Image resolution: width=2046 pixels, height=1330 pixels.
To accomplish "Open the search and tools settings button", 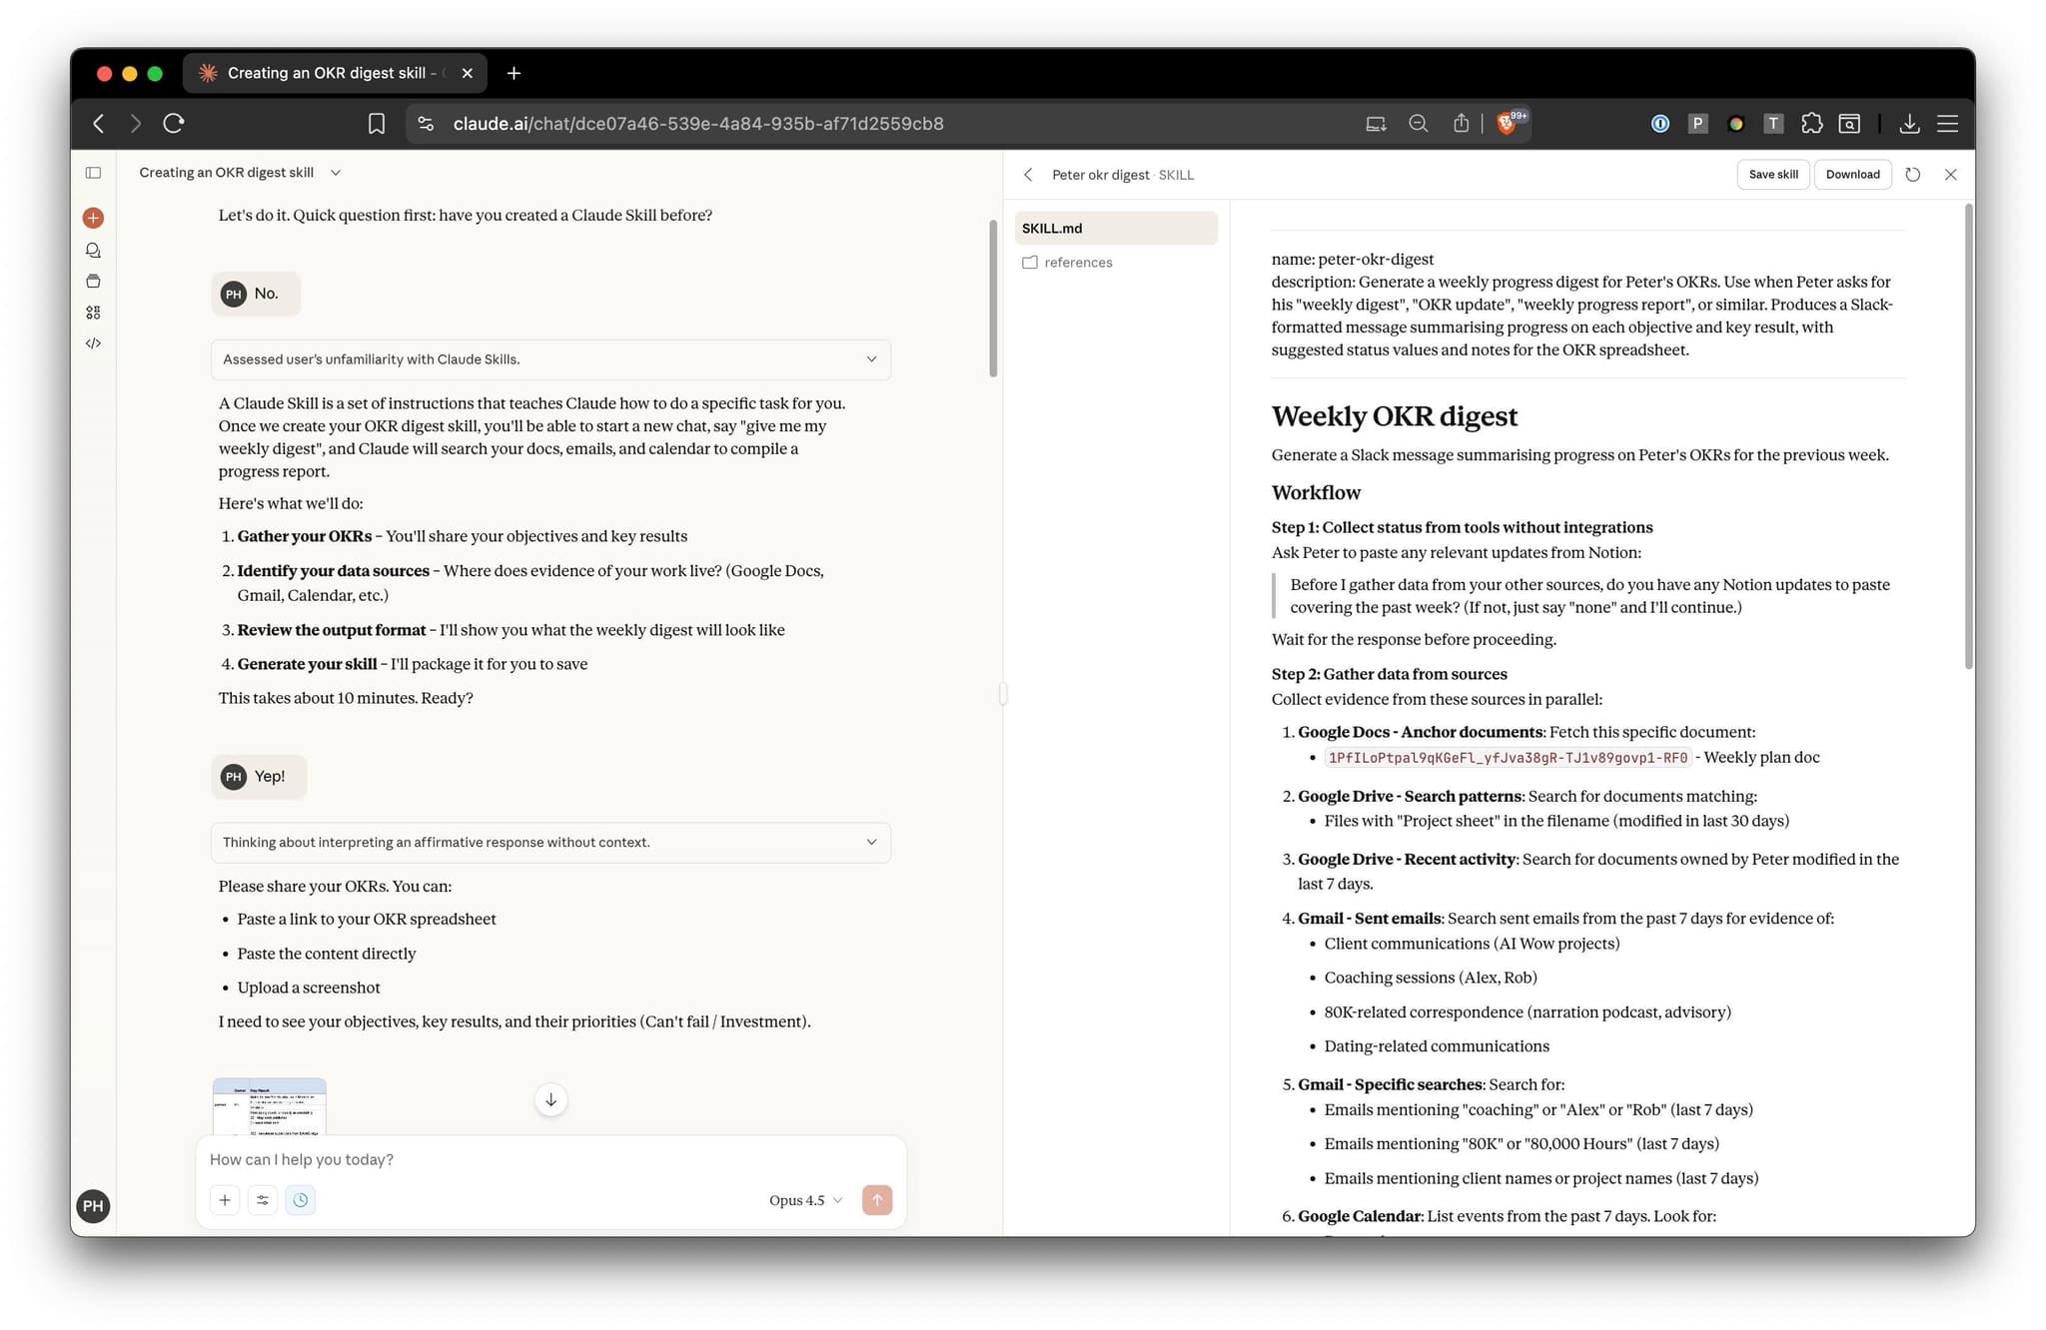I will (x=263, y=1200).
